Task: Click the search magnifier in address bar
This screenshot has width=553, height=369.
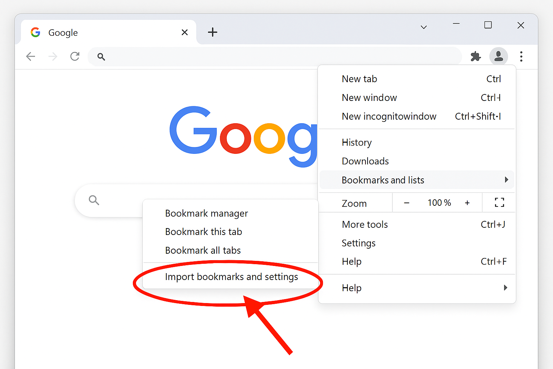Action: click(101, 57)
